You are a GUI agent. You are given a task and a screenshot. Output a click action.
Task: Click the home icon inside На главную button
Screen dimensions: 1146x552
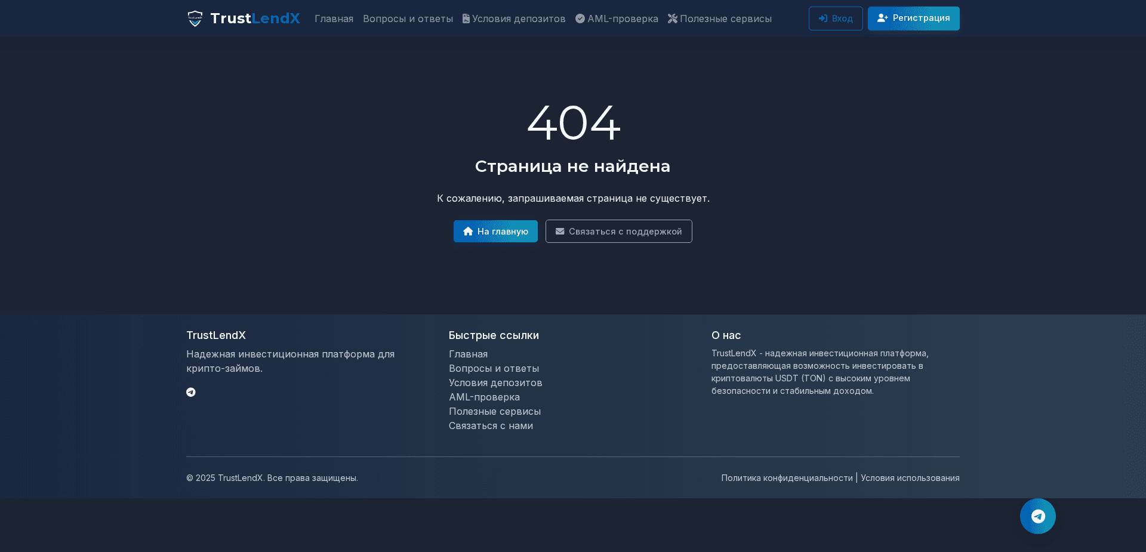pos(468,232)
